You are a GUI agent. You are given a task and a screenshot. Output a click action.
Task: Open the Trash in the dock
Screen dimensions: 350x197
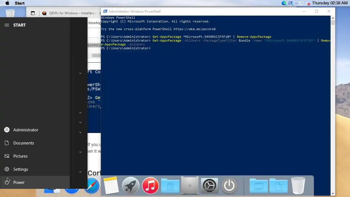coord(298,186)
